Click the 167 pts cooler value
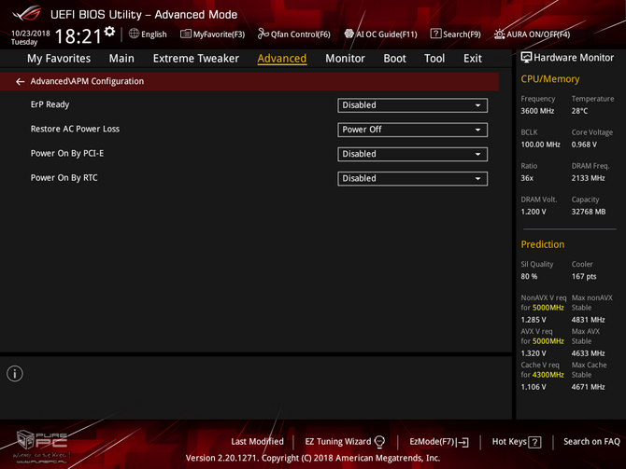 (584, 276)
